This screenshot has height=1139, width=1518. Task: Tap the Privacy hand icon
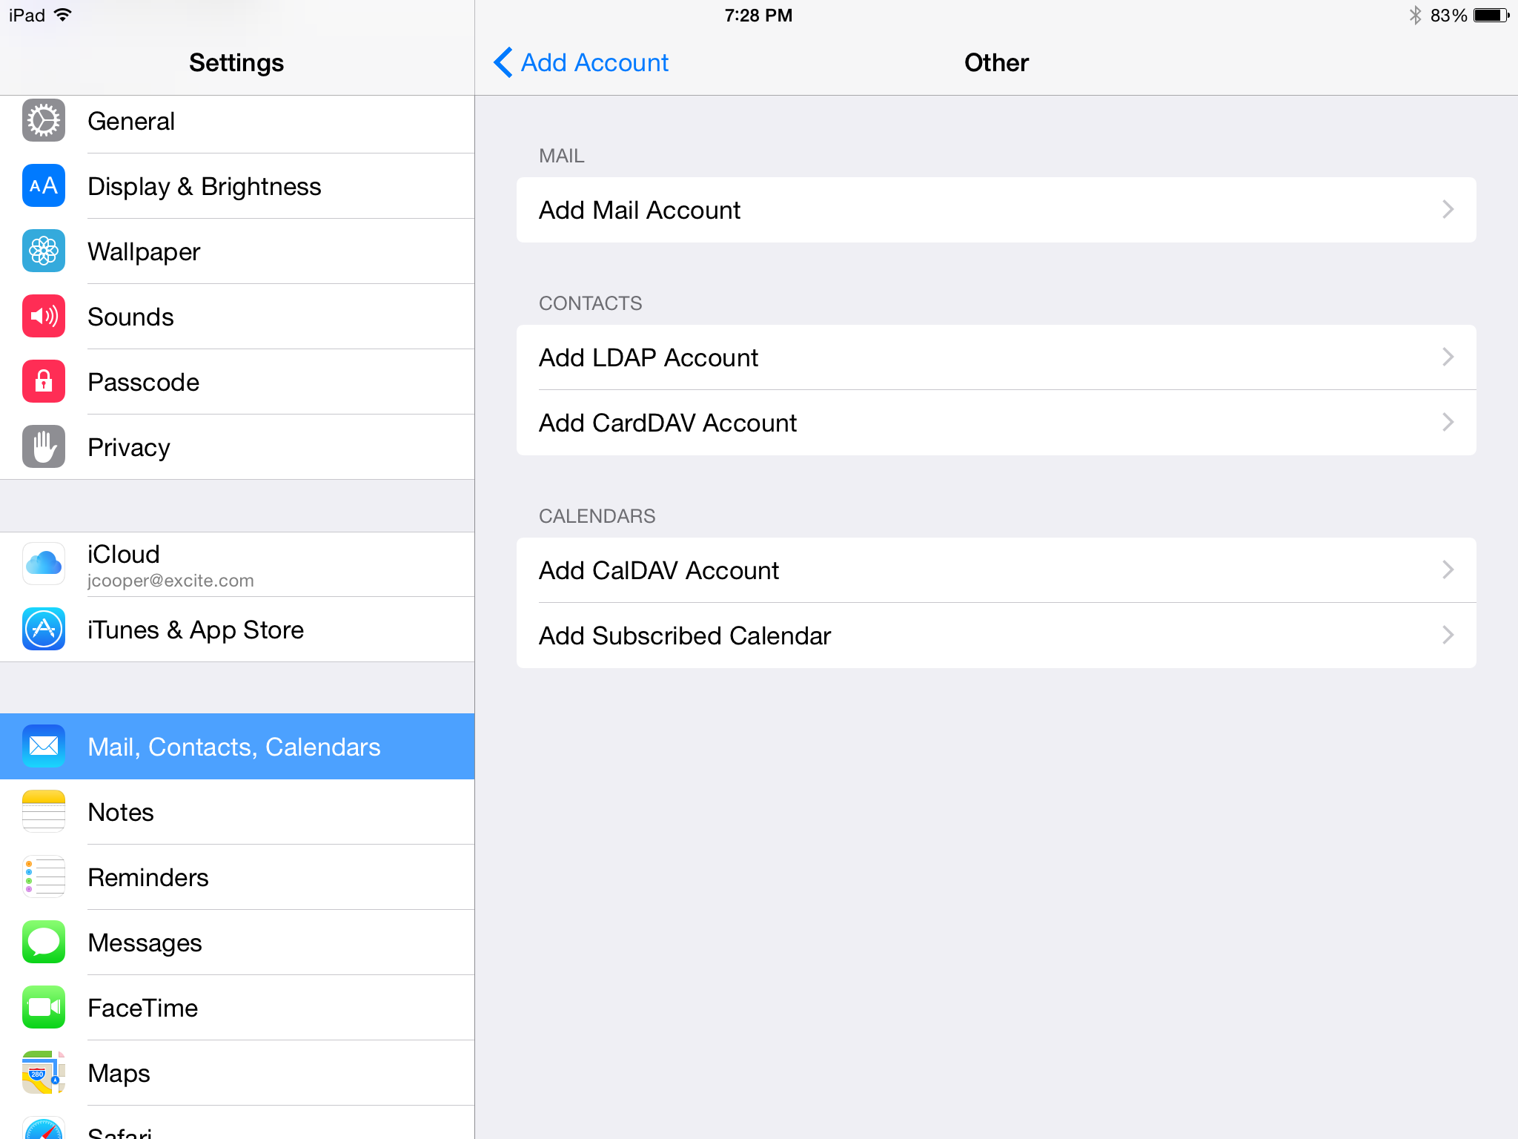(x=44, y=447)
